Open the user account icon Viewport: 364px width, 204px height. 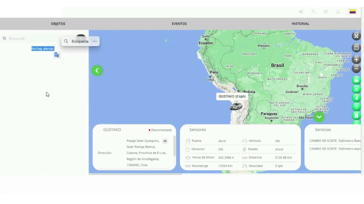coord(338,12)
